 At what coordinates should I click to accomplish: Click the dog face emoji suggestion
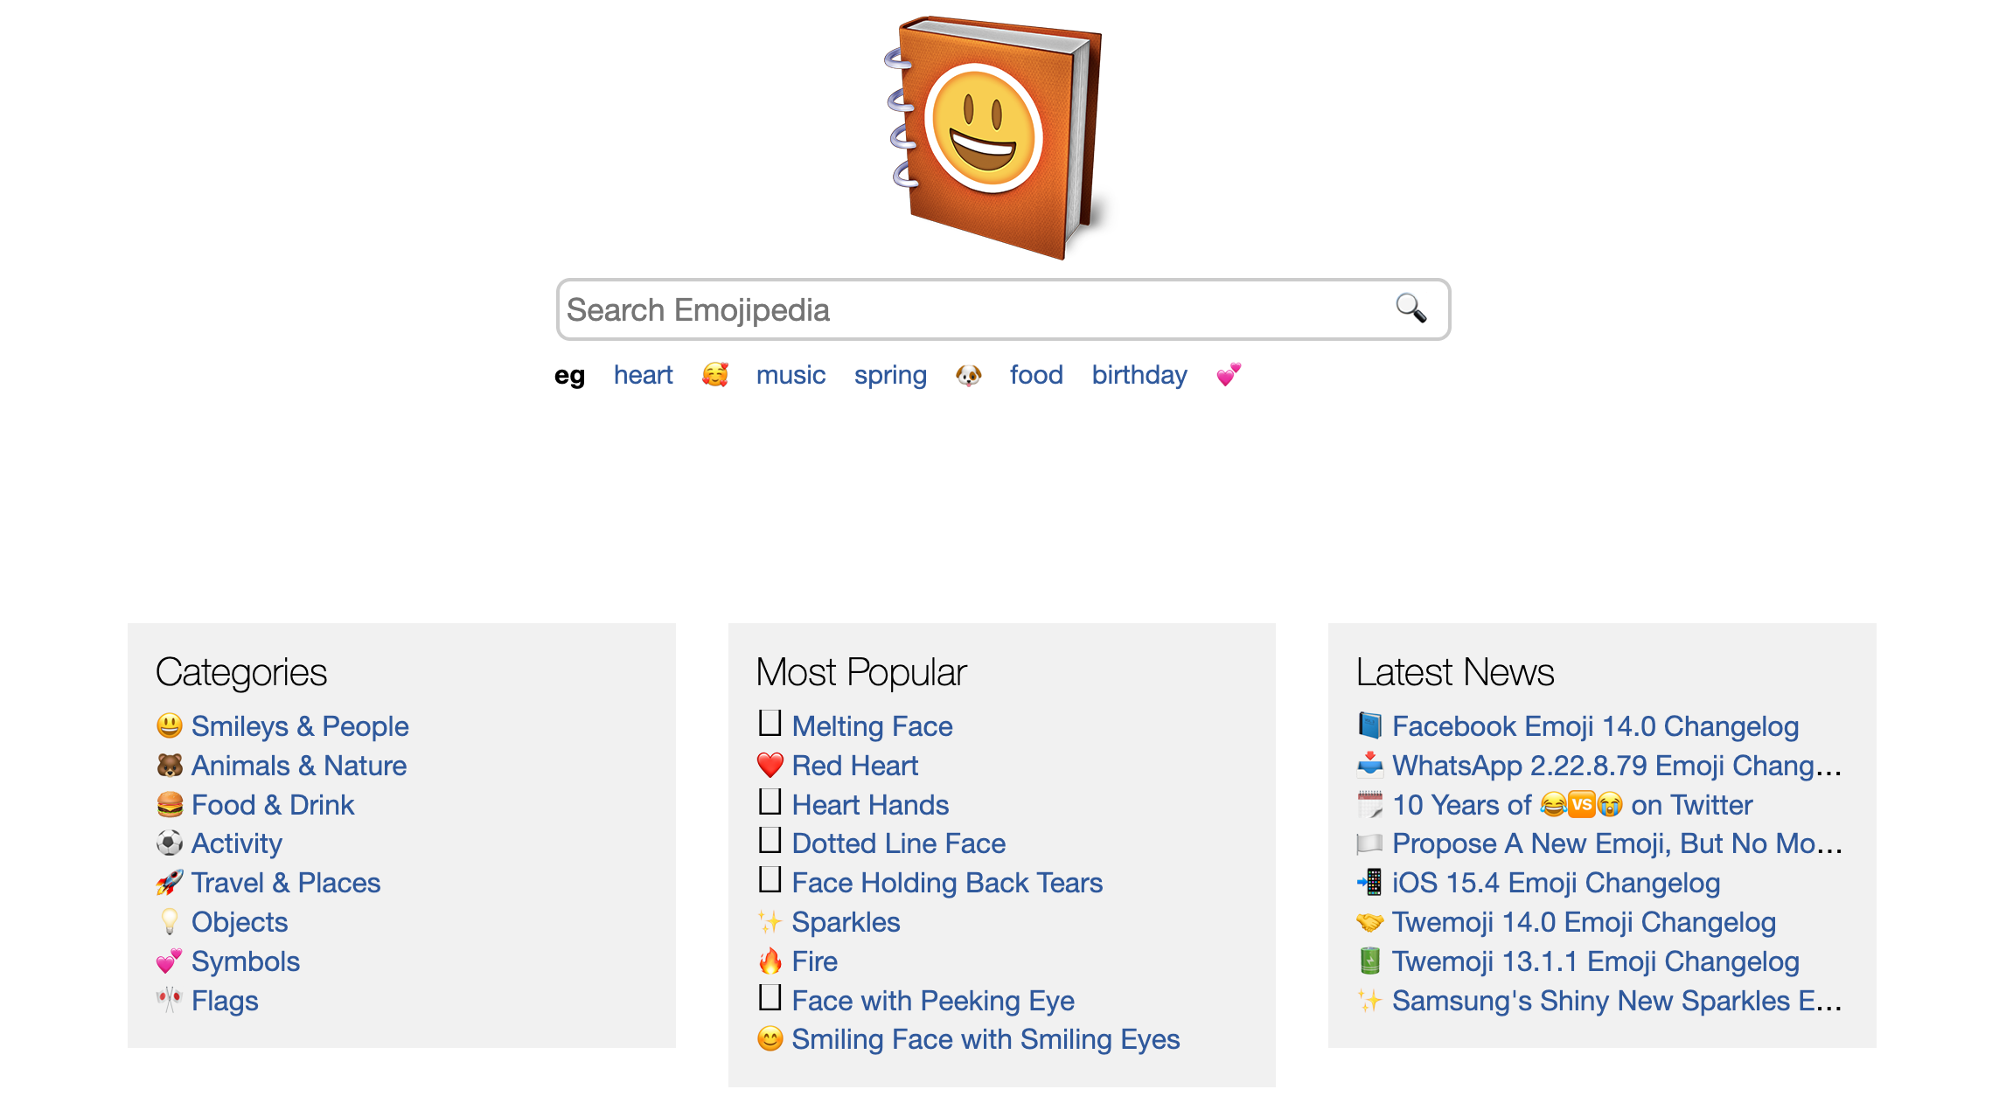point(968,375)
